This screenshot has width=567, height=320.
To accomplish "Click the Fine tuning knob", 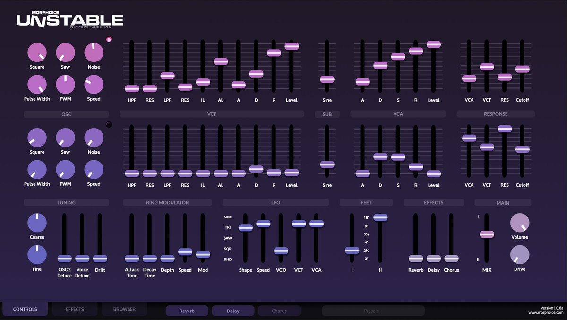I will coord(37,255).
